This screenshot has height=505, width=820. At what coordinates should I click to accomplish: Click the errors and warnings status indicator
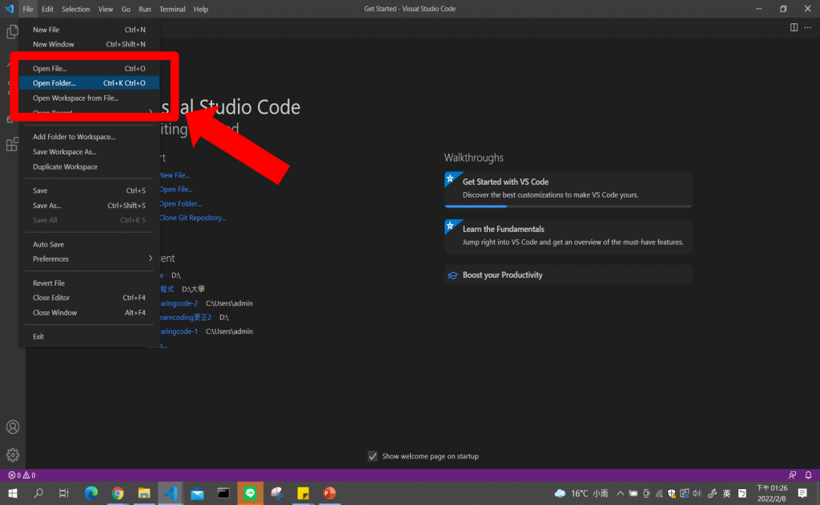[x=22, y=475]
